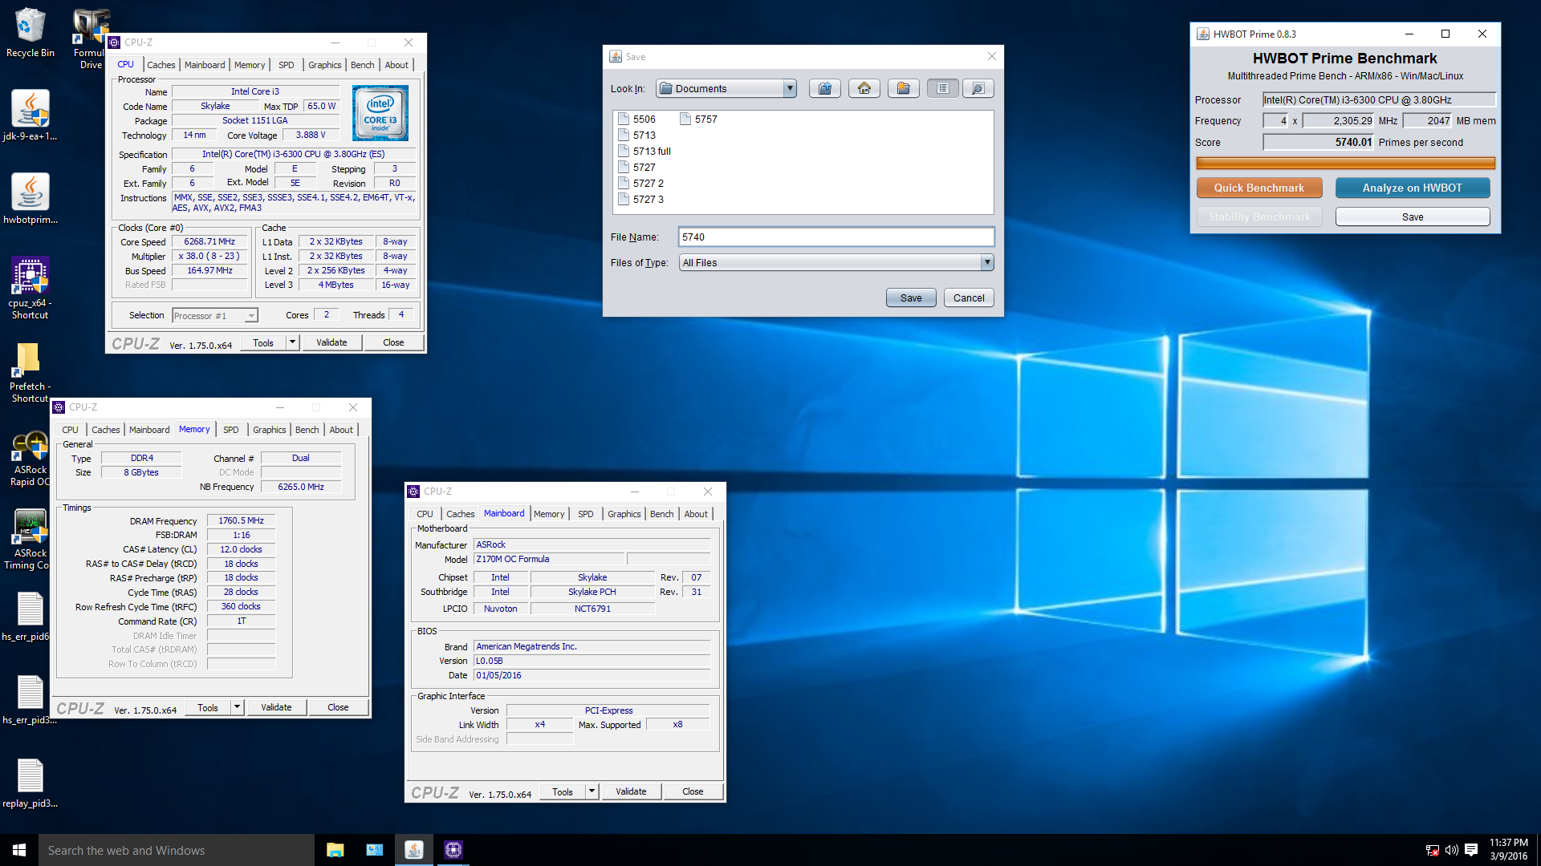This screenshot has width=1541, height=866.
Task: Click the Up One Level icon in Save dialog
Action: click(x=824, y=88)
